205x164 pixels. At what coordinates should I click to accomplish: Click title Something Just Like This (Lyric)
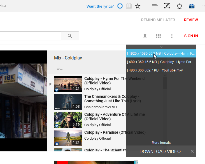(x=113, y=99)
